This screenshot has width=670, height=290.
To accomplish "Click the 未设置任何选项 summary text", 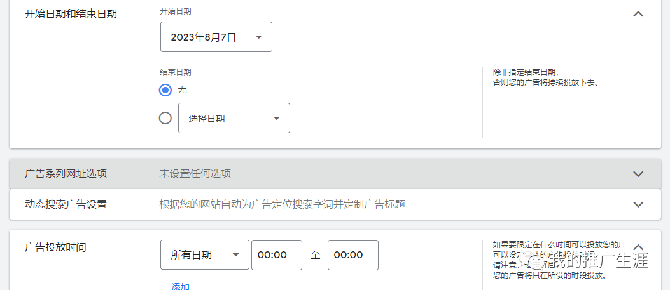I will 195,174.
